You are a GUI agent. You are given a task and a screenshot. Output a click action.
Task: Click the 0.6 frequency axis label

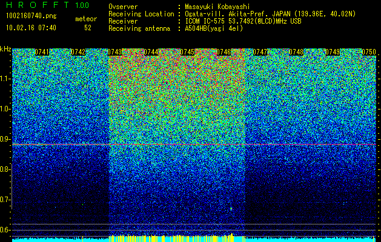click(5, 230)
